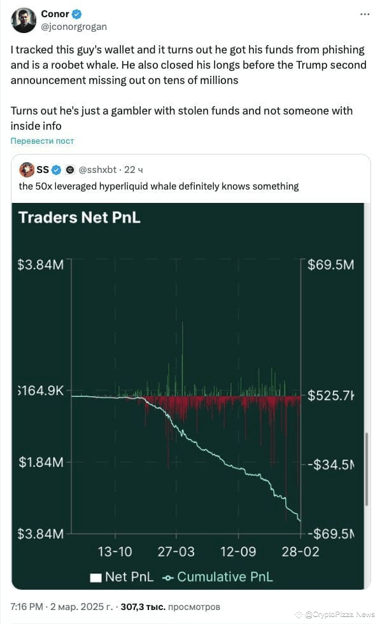Open the @sshxbt handle
Screen dimensions: 380x624
[97, 170]
